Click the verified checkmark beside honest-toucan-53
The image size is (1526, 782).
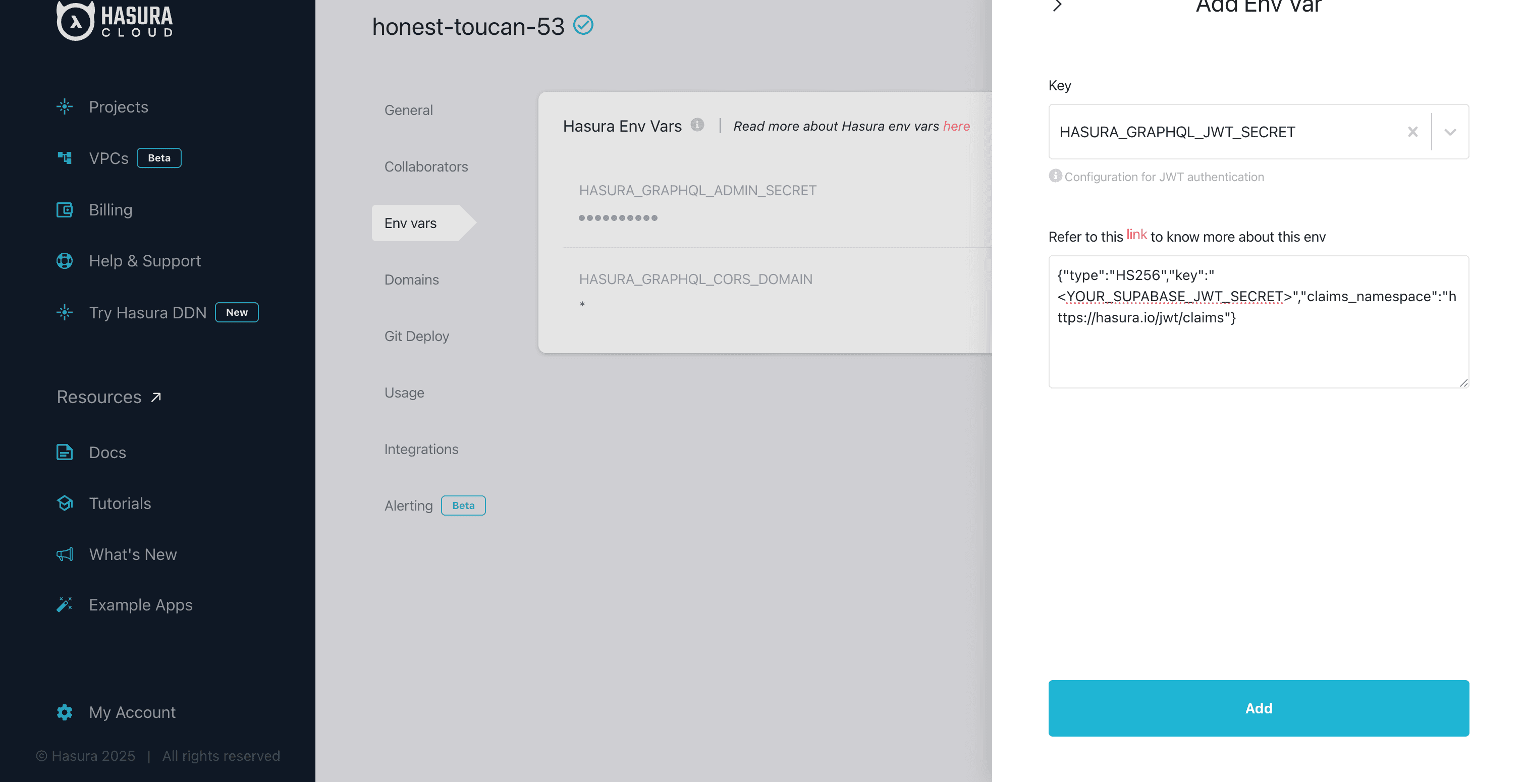pos(583,25)
